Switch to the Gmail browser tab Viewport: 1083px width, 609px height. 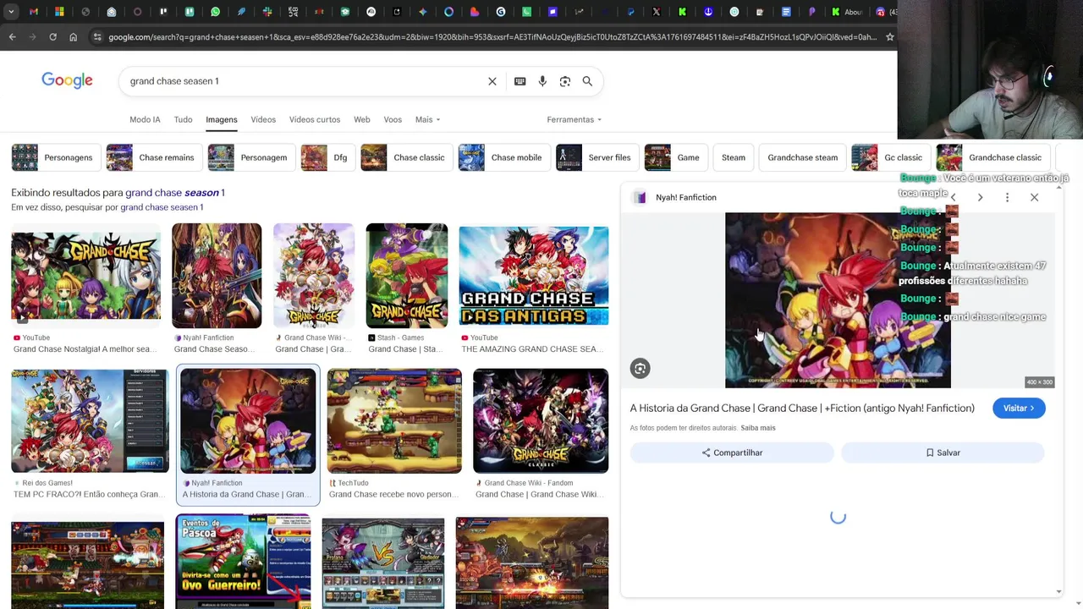click(34, 12)
